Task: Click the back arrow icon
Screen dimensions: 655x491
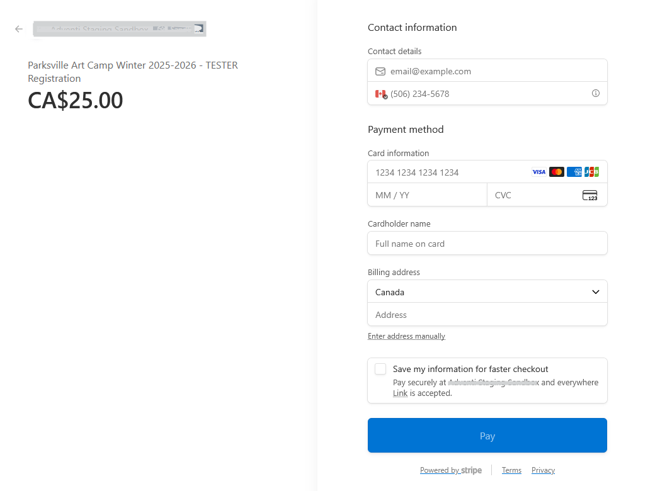Action: [19, 29]
